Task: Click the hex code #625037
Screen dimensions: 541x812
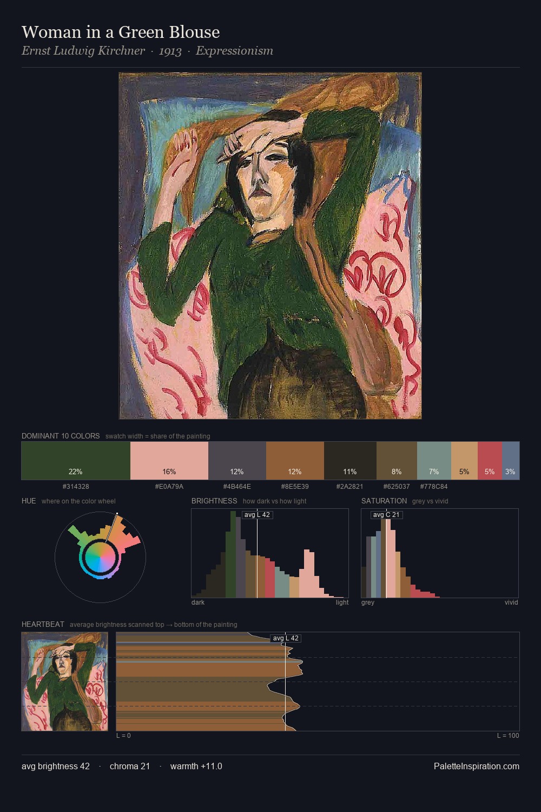Action: pos(397,487)
